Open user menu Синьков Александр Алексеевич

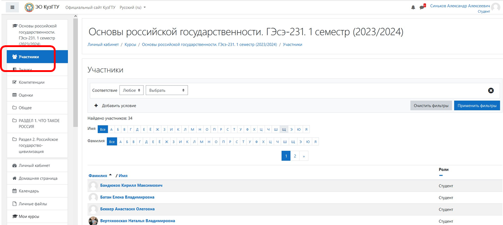460,6
